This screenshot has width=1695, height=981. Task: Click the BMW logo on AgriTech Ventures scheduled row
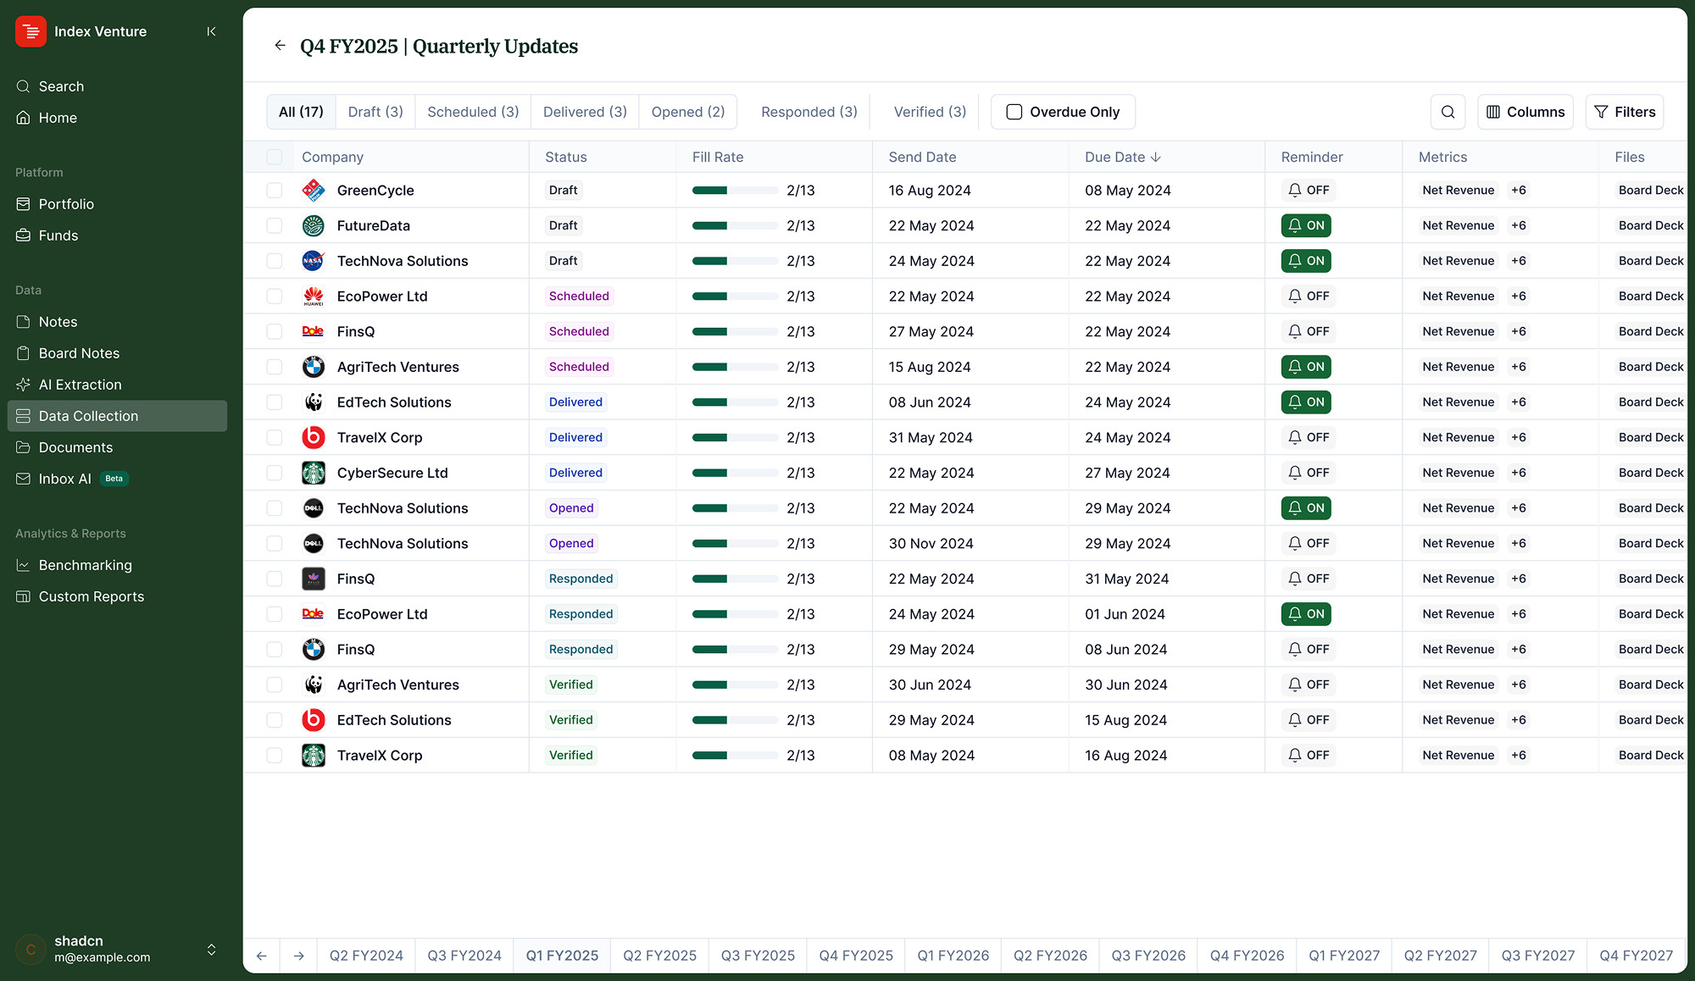click(314, 367)
